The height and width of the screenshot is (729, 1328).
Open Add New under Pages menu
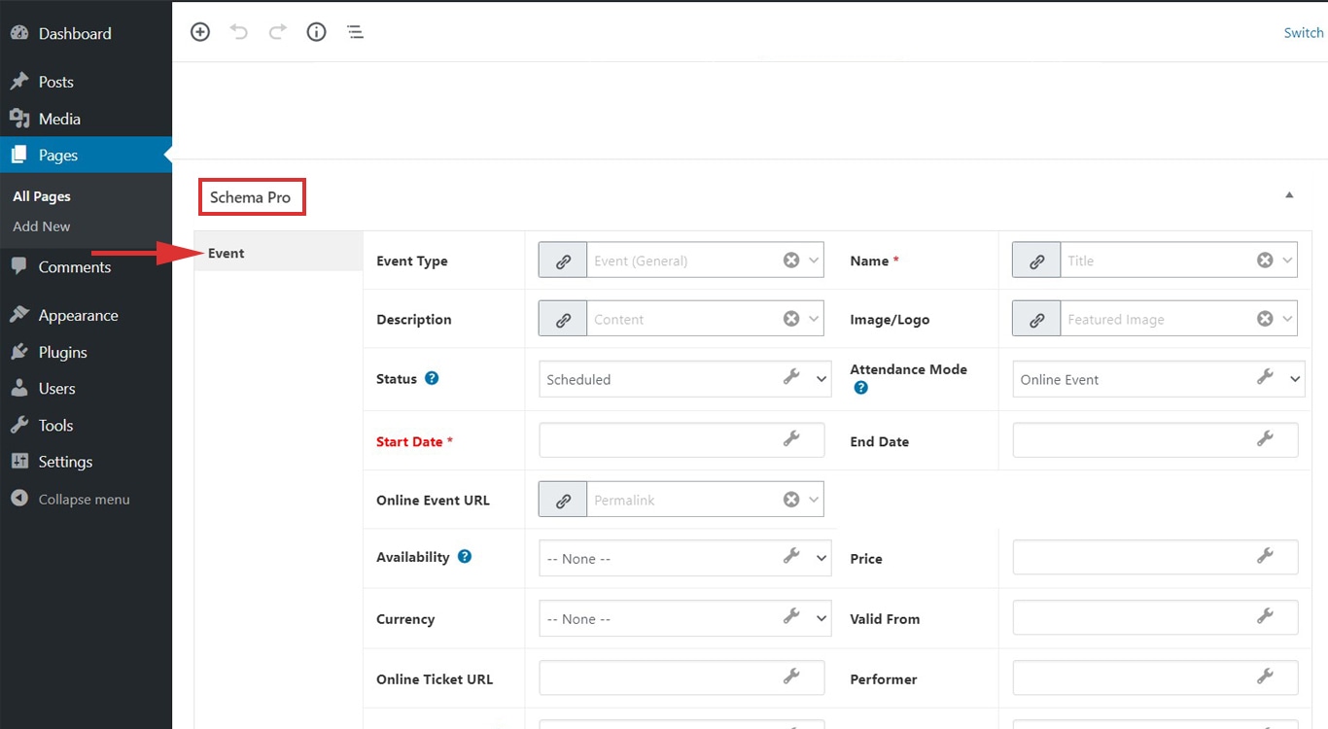click(41, 226)
